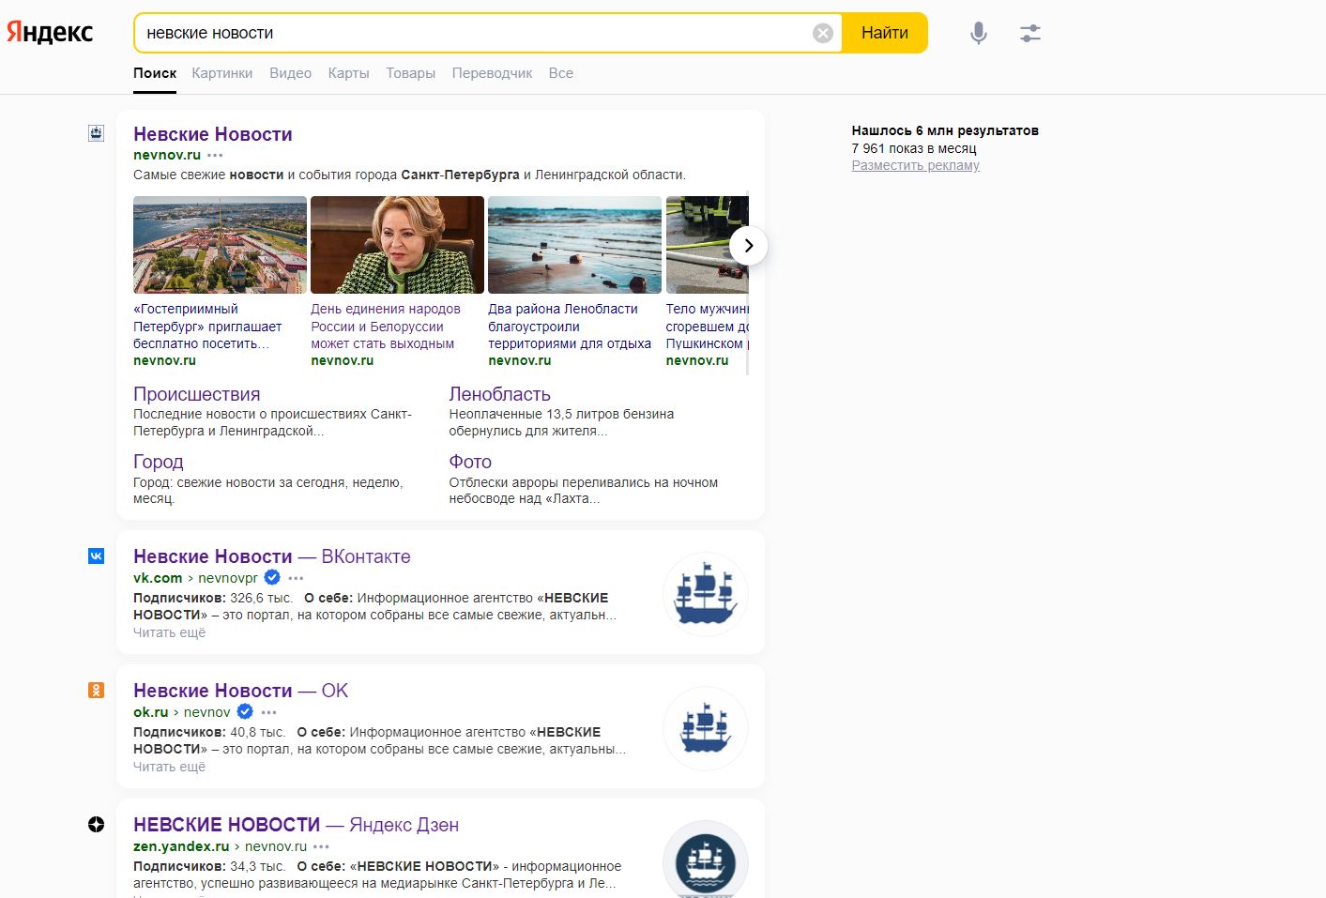This screenshot has width=1326, height=898.
Task: Switch to the Картинки tab
Action: [222, 73]
